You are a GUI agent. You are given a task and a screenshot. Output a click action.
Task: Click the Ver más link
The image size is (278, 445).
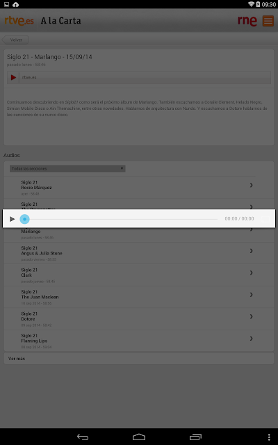tap(17, 359)
